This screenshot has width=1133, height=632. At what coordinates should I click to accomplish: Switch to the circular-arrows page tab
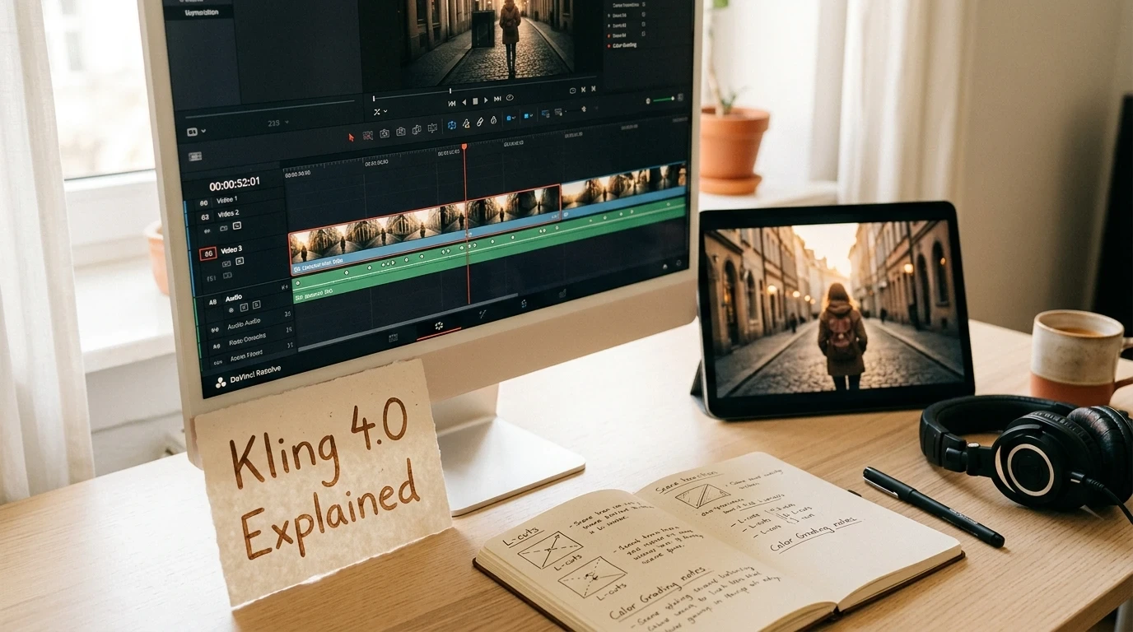(x=523, y=304)
